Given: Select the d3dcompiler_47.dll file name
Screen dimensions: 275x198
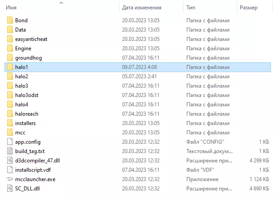Looking at the screenshot, I should [37, 161].
